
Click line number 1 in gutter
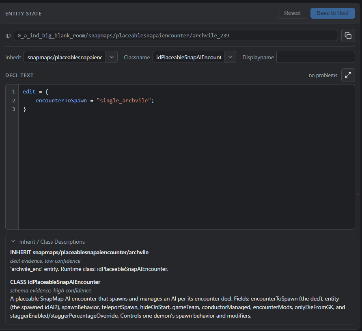(14, 92)
